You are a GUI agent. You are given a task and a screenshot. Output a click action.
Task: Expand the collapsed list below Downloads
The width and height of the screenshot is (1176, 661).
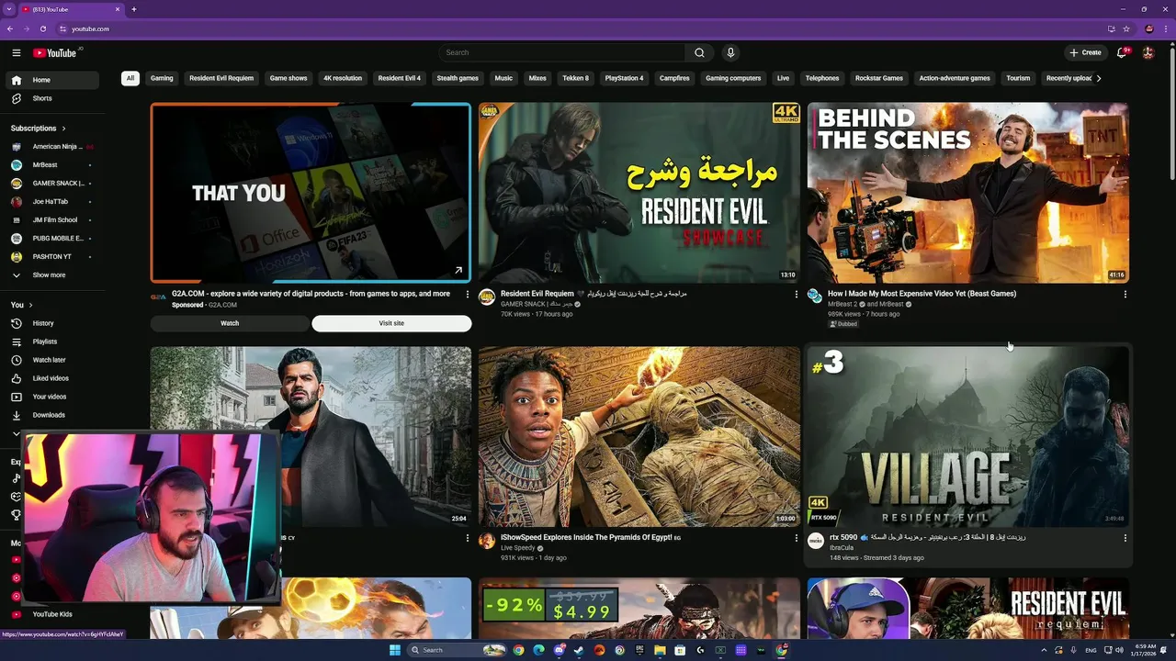[x=16, y=432]
